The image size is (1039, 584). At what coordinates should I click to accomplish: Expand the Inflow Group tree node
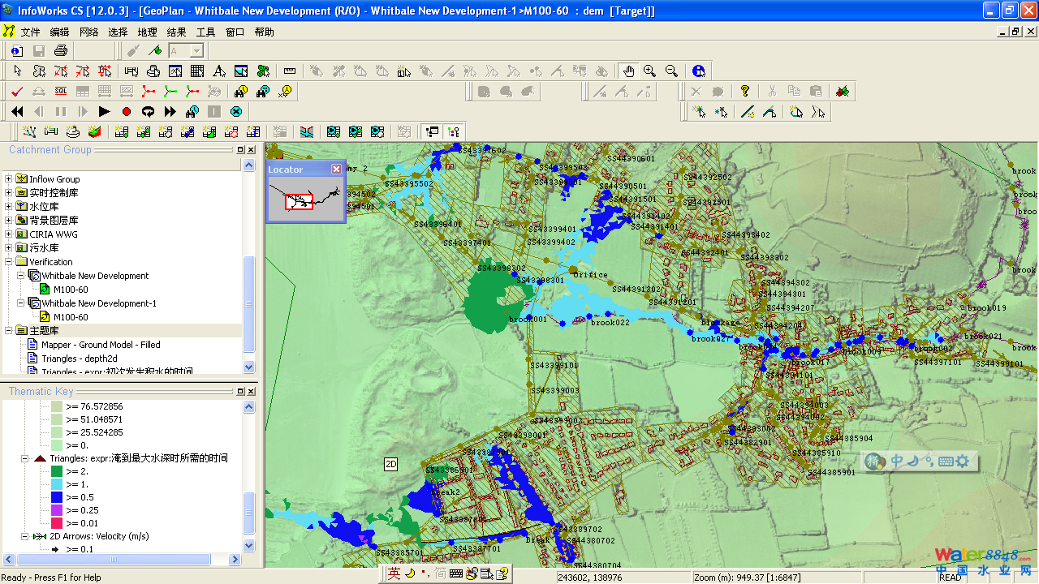9,179
